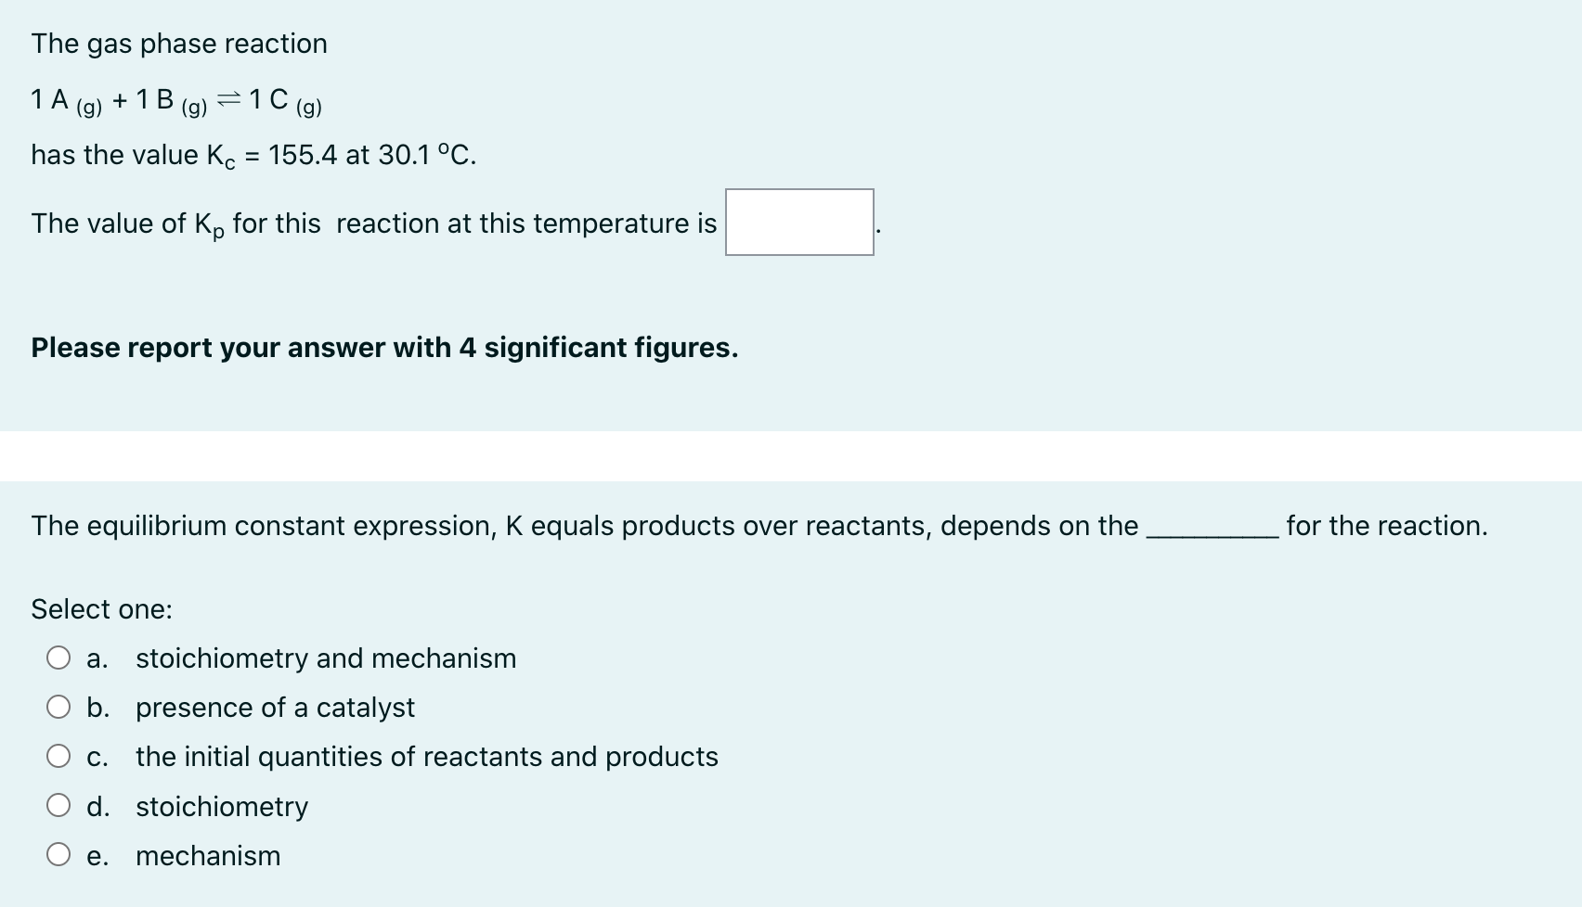
Task: Select radio option d. stoichiometry
Action: pyautogui.click(x=59, y=804)
